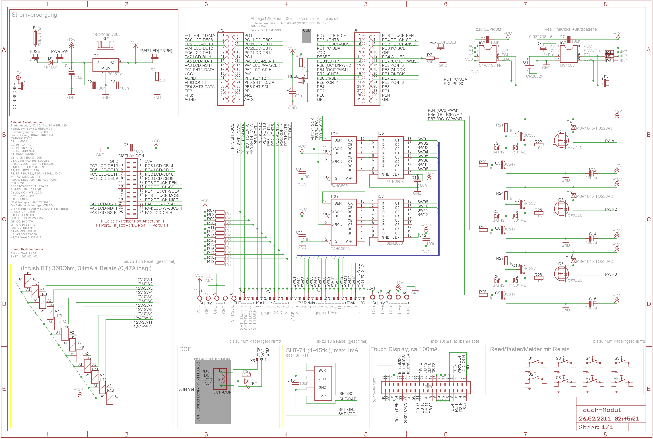Image resolution: width=653 pixels, height=439 pixels.
Task: Click the Inrush RT 360Ohm relay note
Action: [x=86, y=268]
